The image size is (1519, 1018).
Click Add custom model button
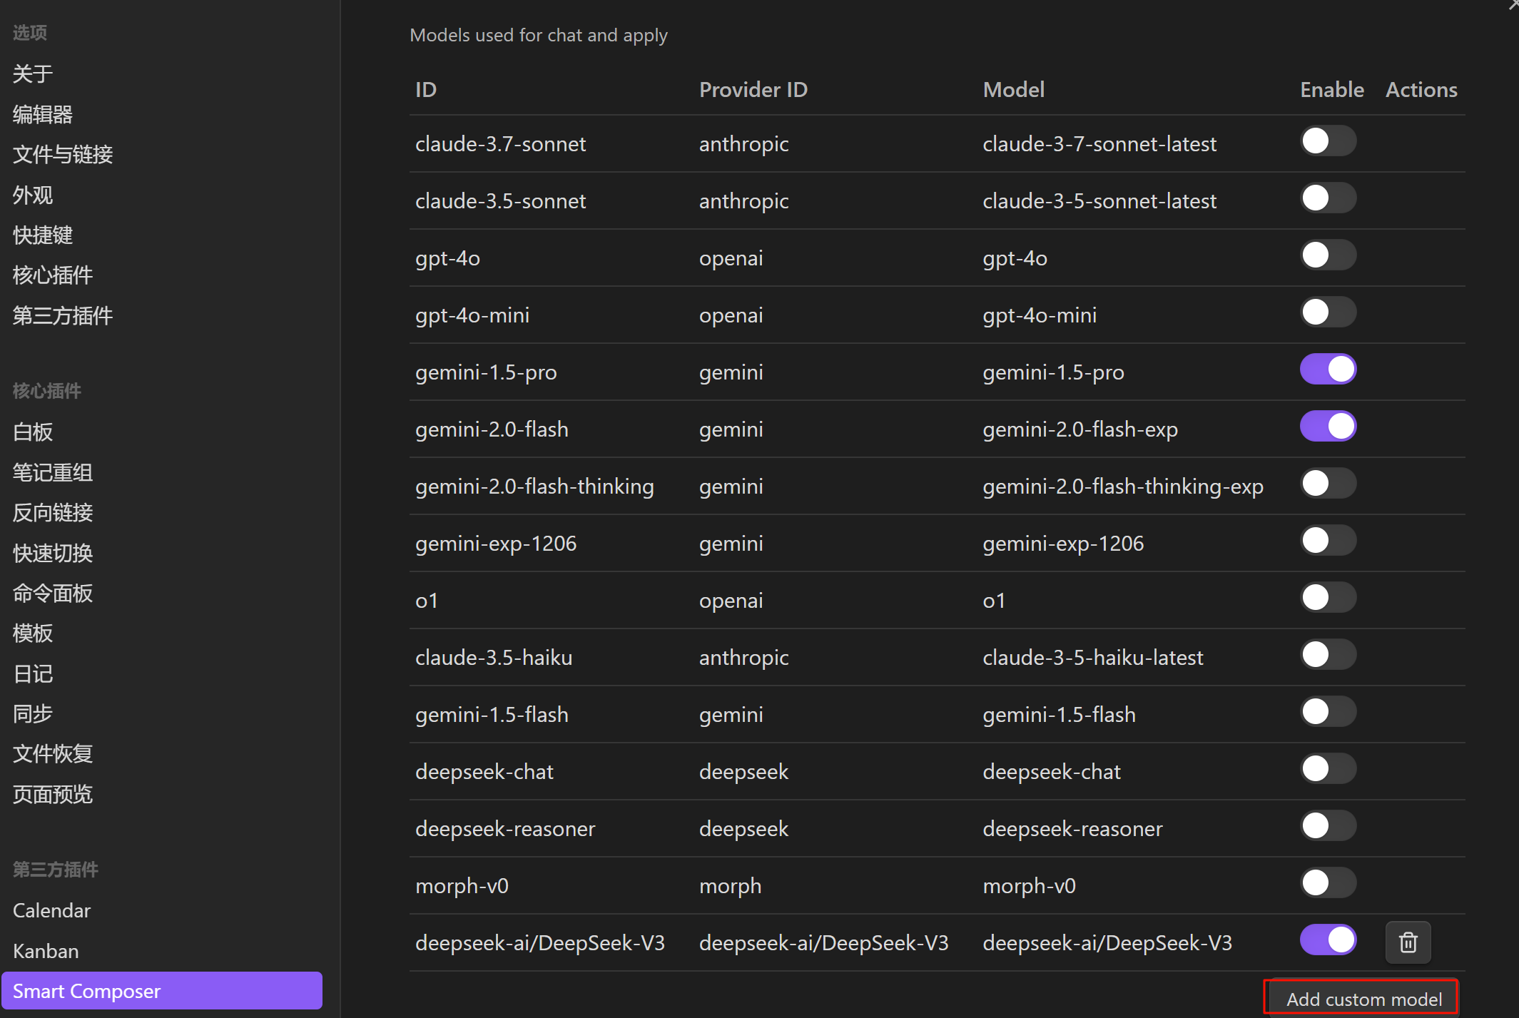click(x=1363, y=999)
